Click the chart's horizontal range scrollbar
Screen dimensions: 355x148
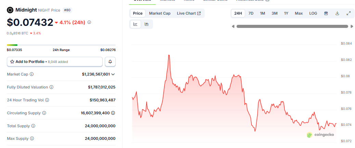click(292, 26)
